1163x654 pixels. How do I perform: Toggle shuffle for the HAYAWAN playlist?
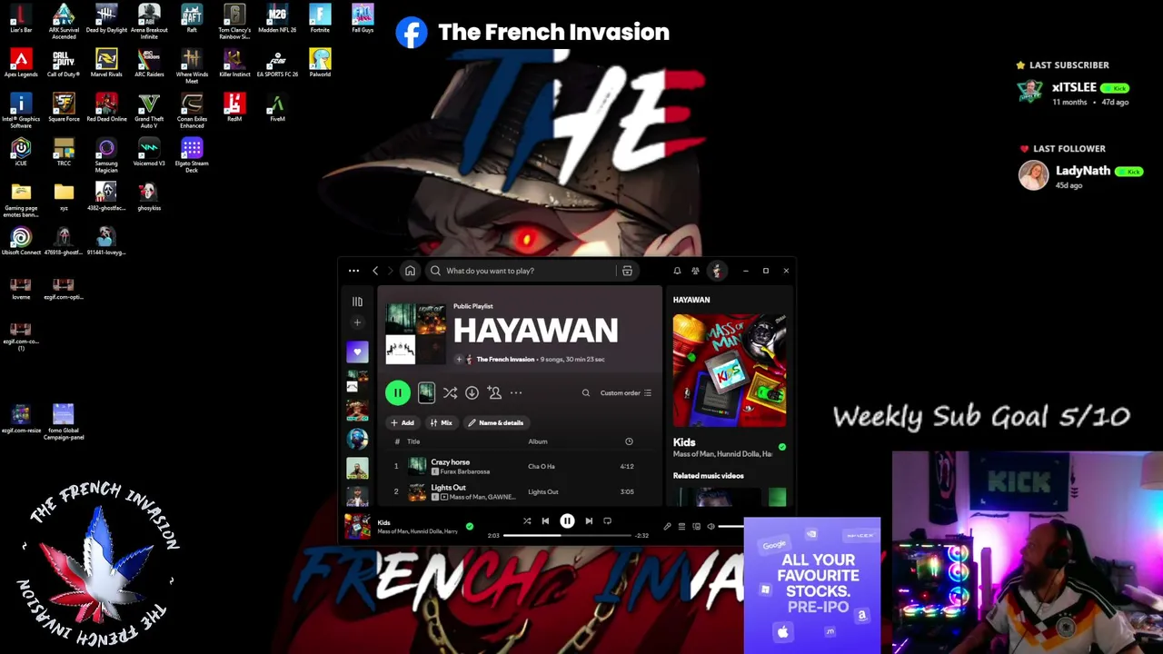click(450, 392)
